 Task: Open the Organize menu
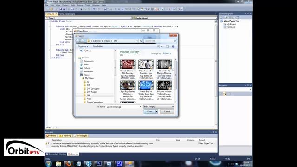[83, 46]
